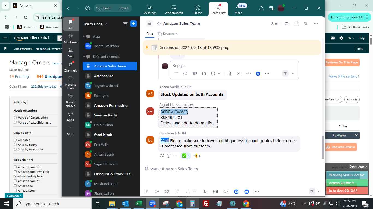Open screenshot dropdown arrow in reply box
Image resolution: width=373 pixels, height=209 pixels.
[x=219, y=73]
